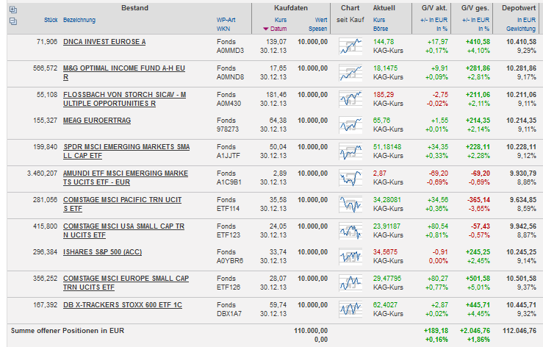Sort G/V ges. by +/- in EUR
543x347 pixels.
[476, 20]
